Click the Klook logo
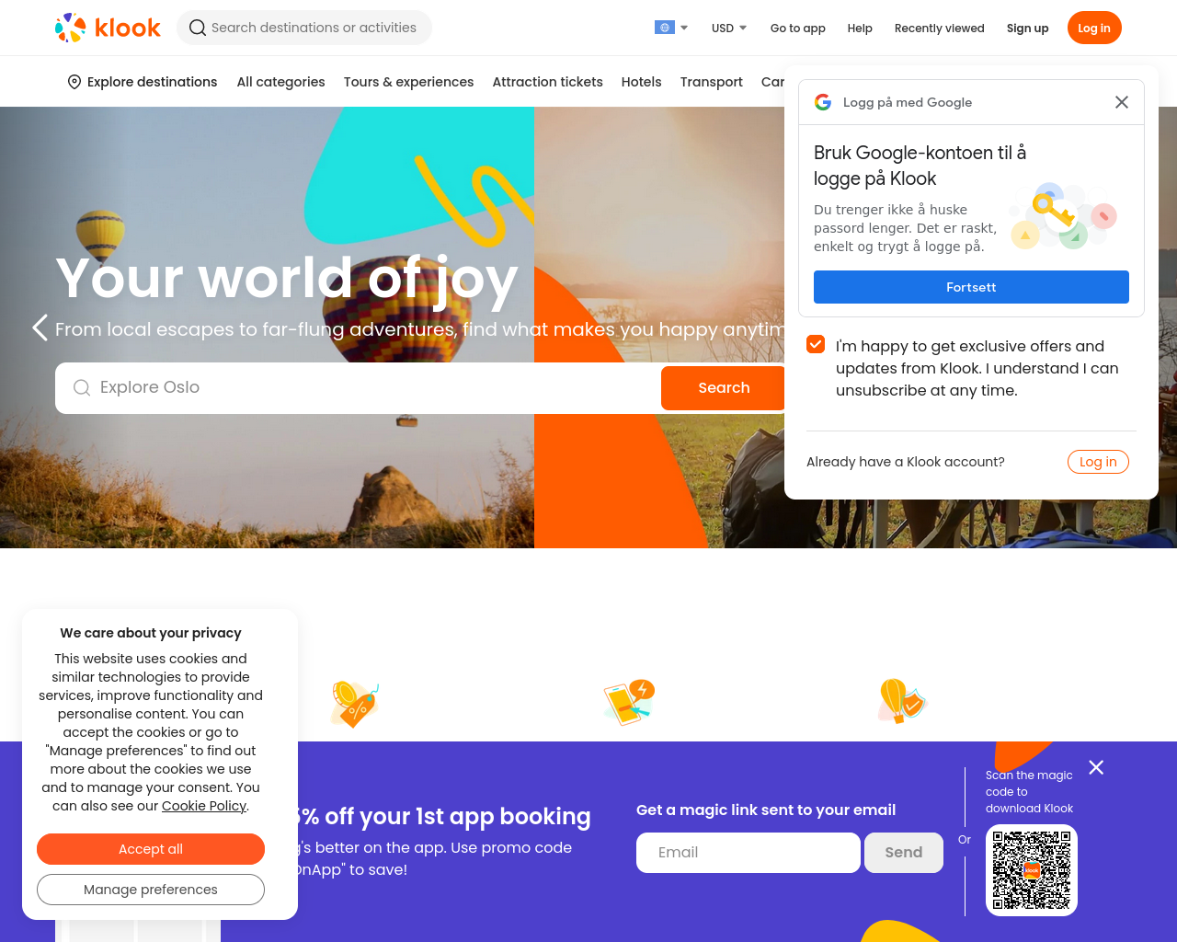Screen dimensions: 1177x942 [x=108, y=28]
